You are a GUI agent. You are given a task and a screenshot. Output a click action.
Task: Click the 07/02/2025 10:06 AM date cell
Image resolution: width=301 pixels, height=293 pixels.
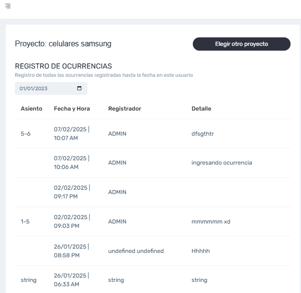tap(72, 163)
